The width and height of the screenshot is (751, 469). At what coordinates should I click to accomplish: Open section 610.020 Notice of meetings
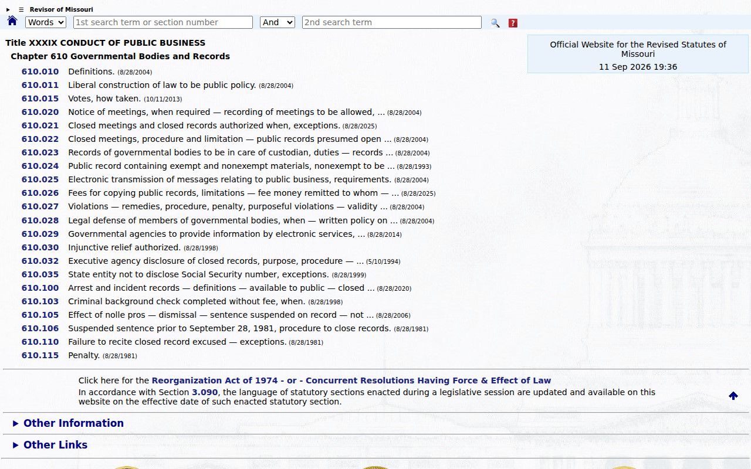40,112
